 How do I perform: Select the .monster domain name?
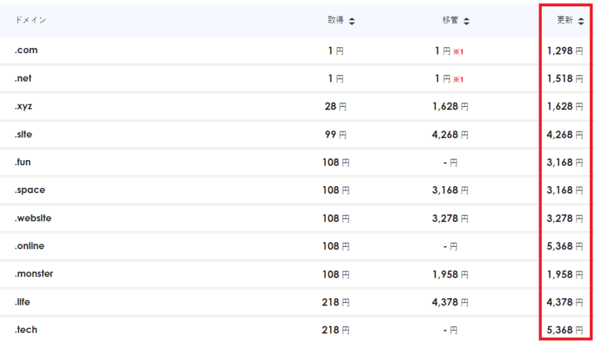pos(34,273)
